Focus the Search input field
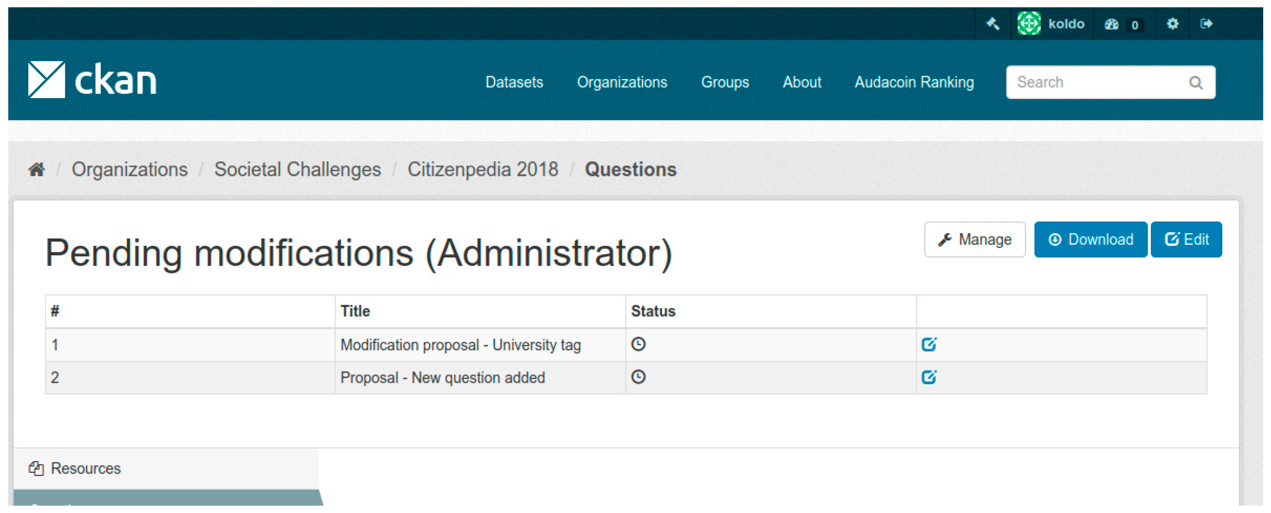The image size is (1271, 513). click(1095, 82)
